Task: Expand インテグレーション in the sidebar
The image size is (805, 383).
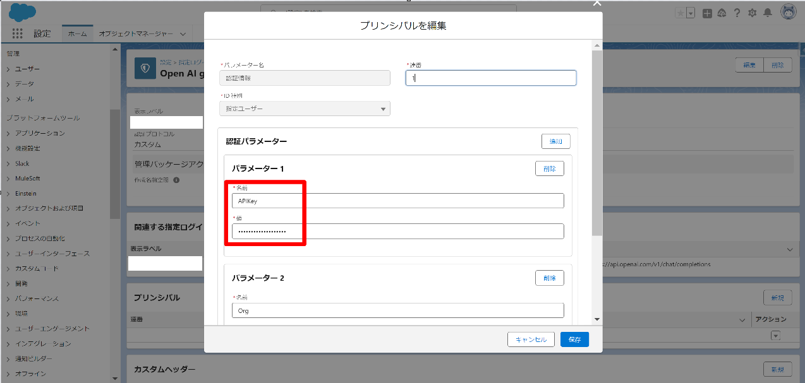Action: (x=8, y=344)
